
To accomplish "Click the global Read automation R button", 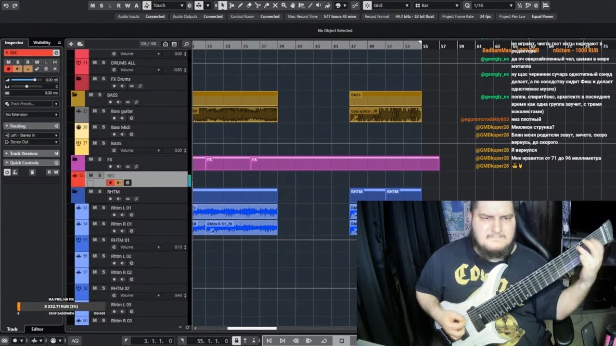I will (x=118, y=5).
